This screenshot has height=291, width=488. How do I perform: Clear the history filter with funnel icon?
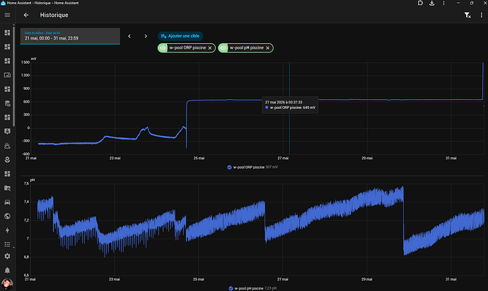pos(467,15)
